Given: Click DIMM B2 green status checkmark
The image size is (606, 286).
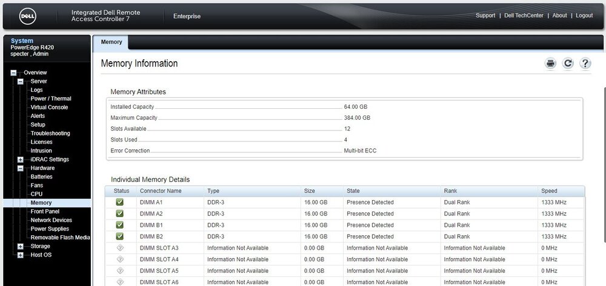Looking at the screenshot, I should 119,236.
